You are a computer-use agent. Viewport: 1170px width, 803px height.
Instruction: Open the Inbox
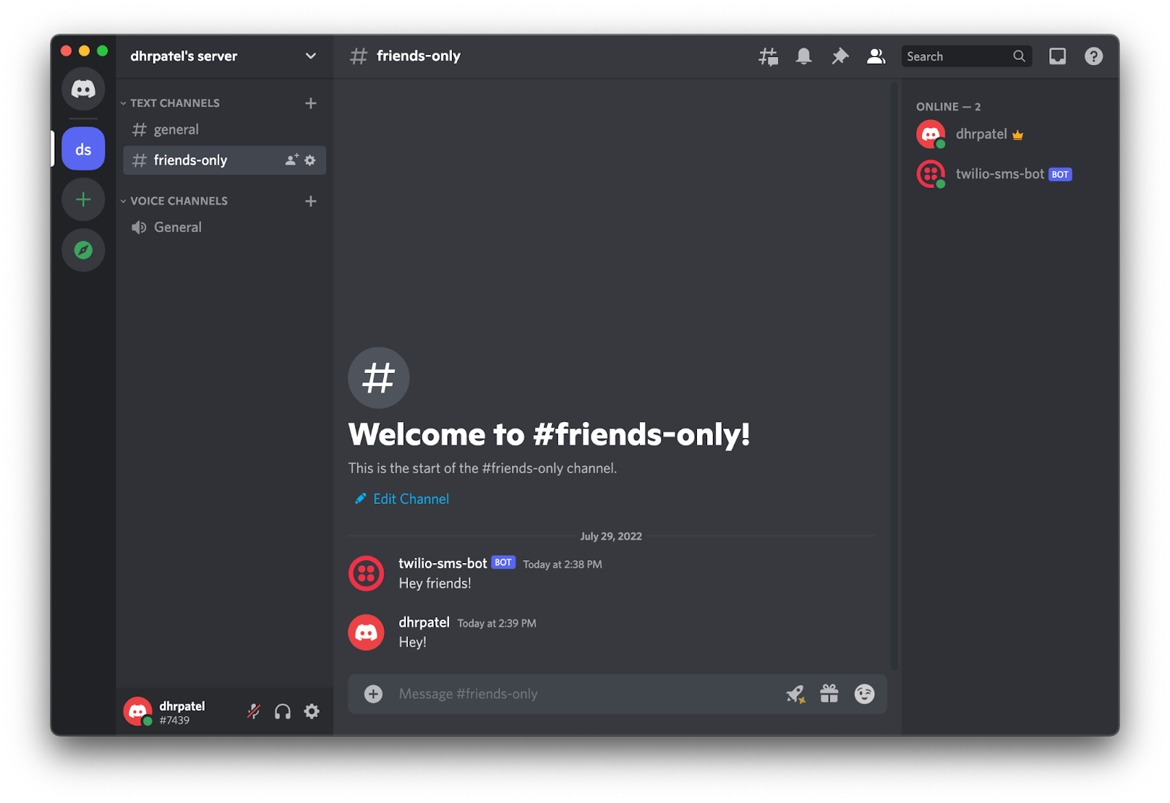pyautogui.click(x=1057, y=56)
